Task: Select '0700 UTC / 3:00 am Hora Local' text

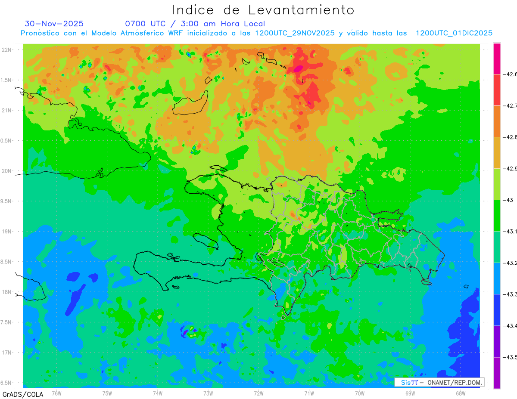Action: [x=195, y=24]
